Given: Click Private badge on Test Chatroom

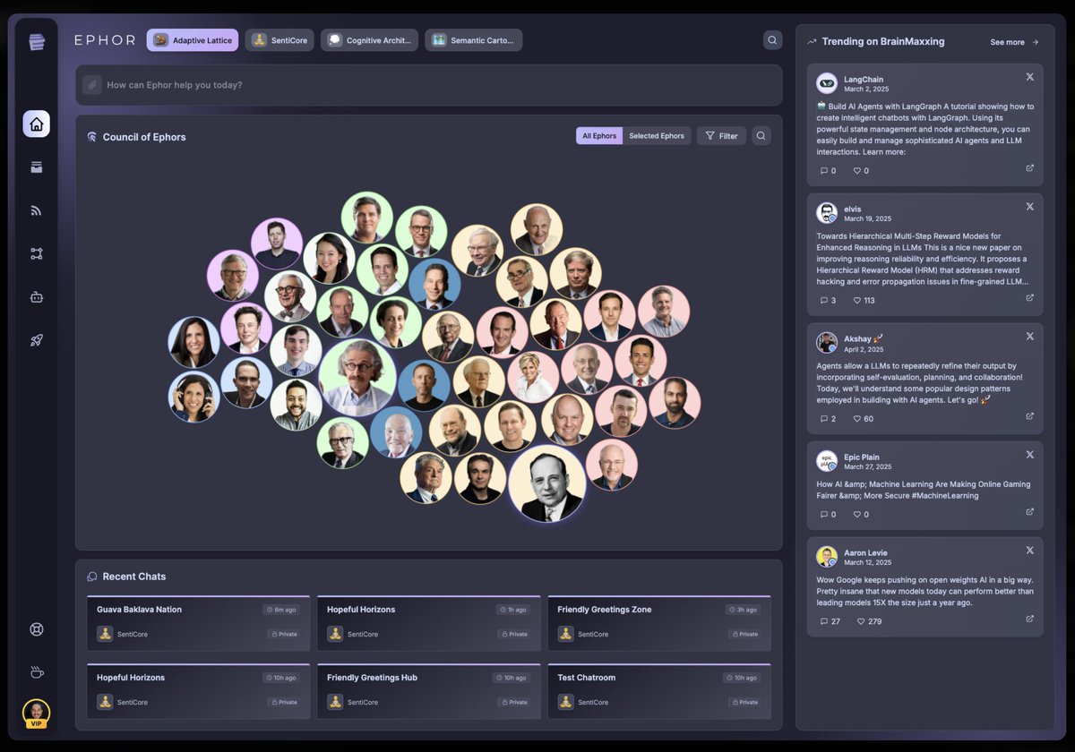Looking at the screenshot, I should click(744, 703).
